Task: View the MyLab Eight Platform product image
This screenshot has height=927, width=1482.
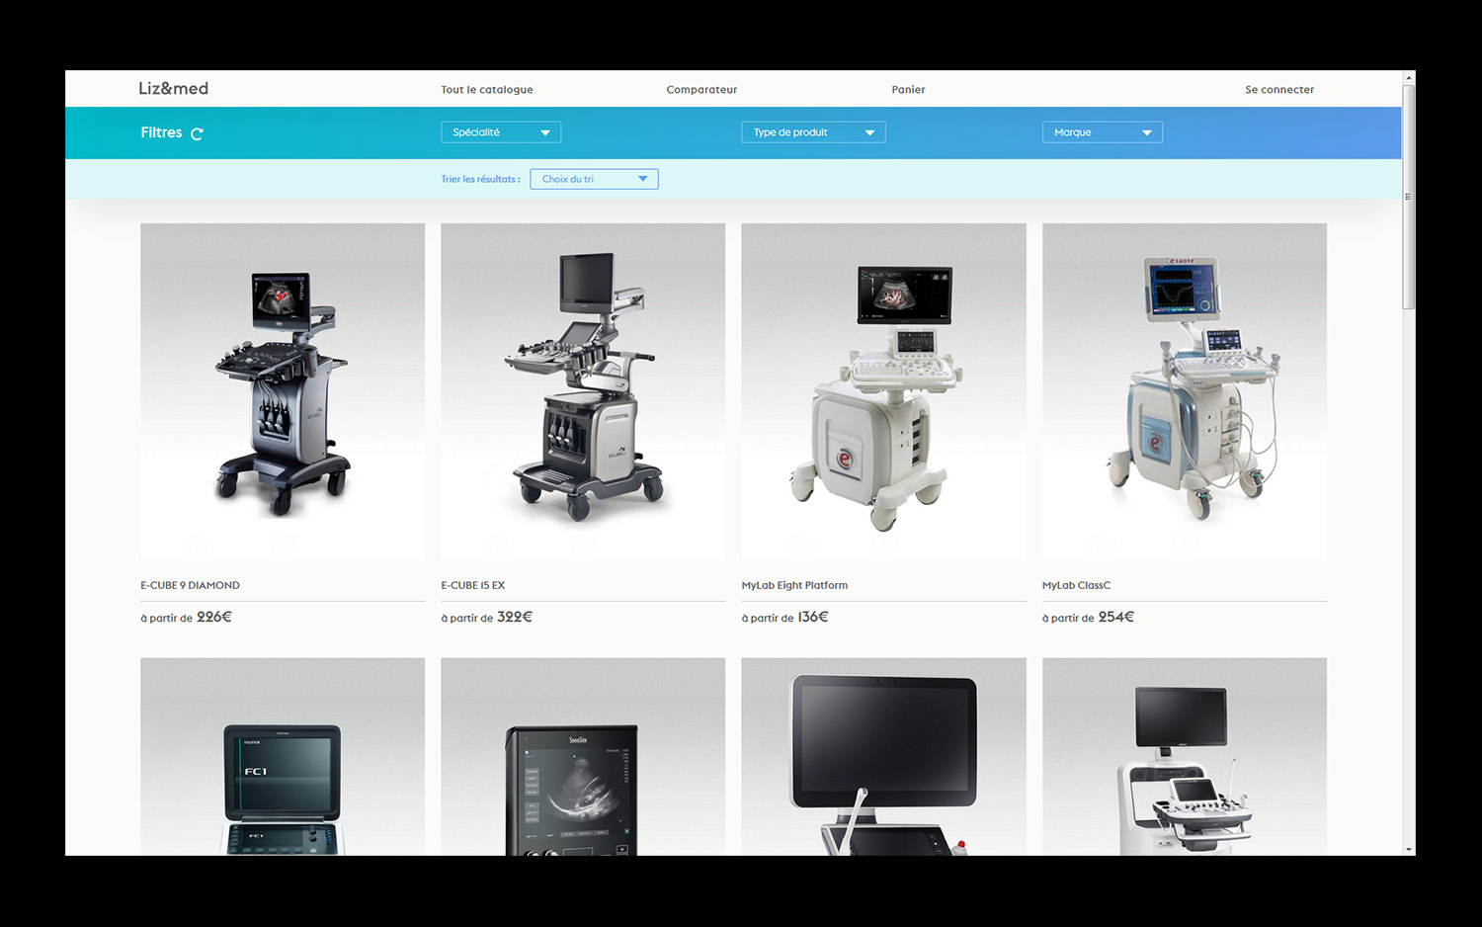Action: pyautogui.click(x=883, y=391)
